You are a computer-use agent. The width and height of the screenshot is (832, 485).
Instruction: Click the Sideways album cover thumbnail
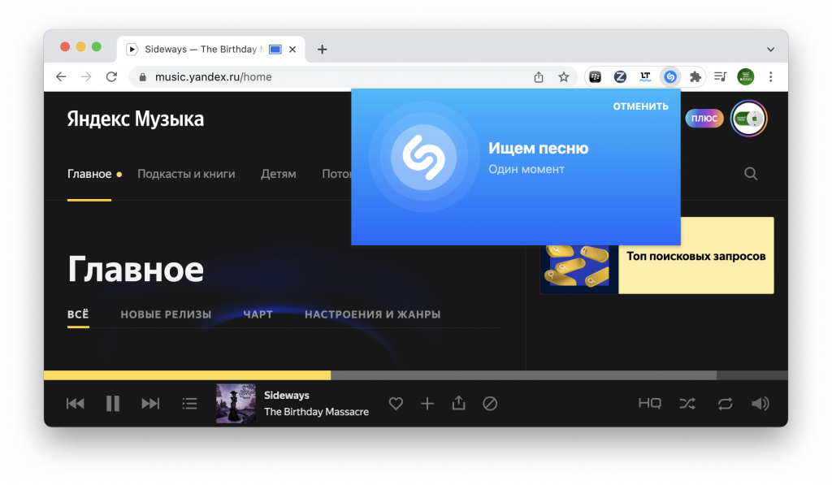236,403
